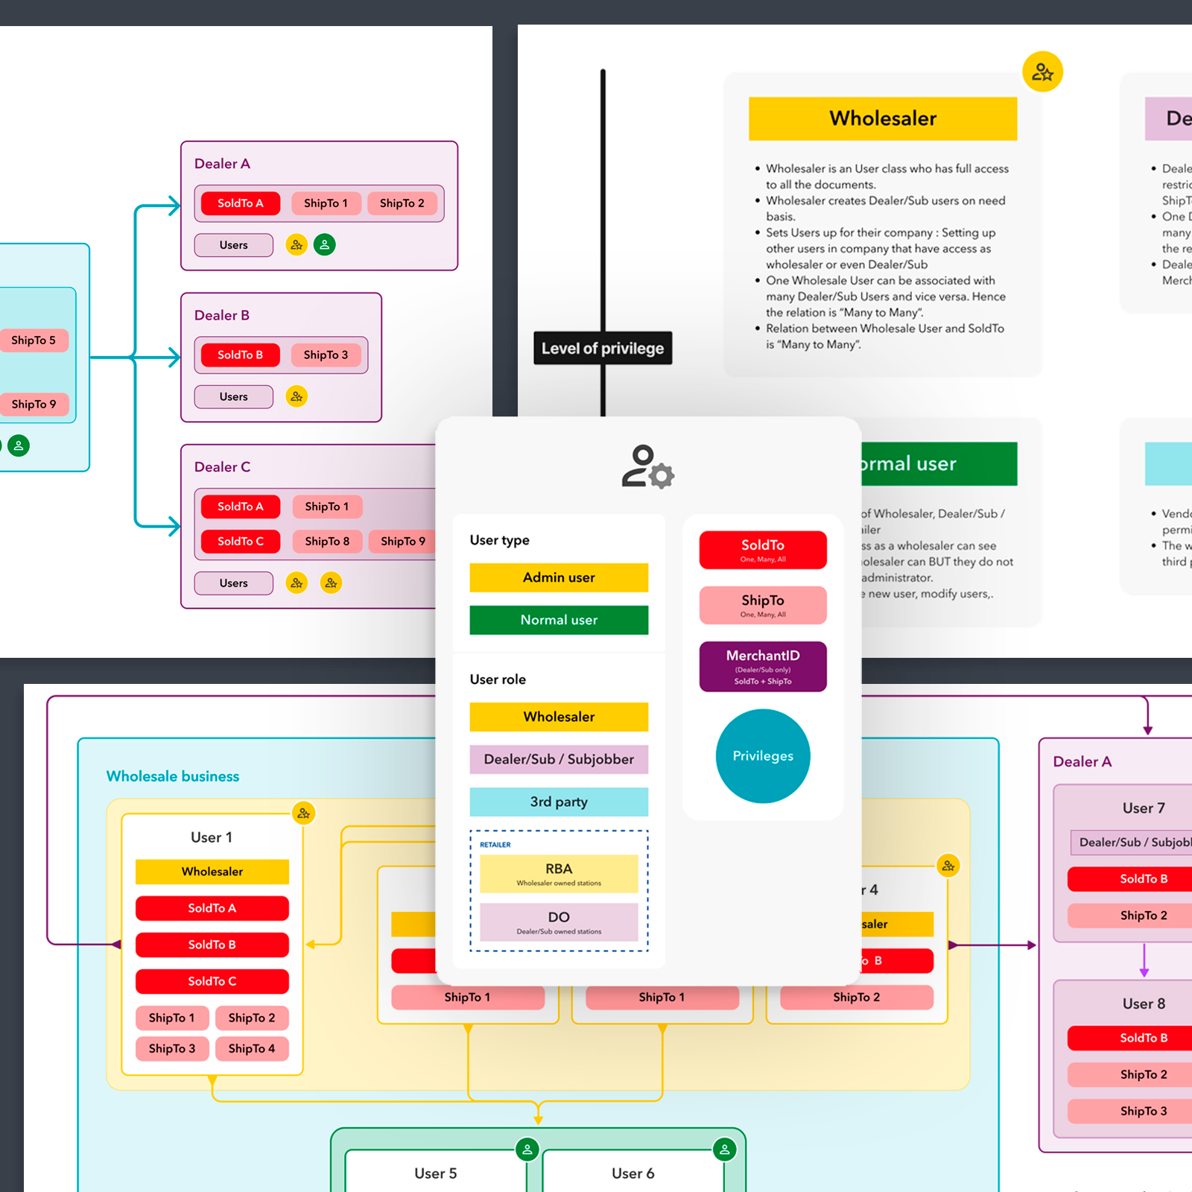The image size is (1192, 1192).
Task: Select the green user icon in Dealer A
Action: pos(324,244)
